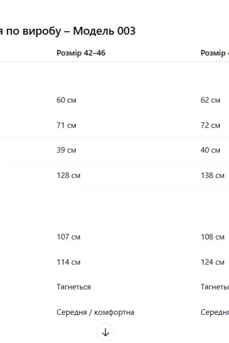
Task: Click the 138 см measurement
Action: click(x=212, y=175)
